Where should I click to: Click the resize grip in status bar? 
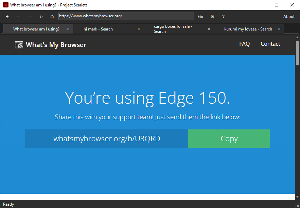[x=298, y=206]
